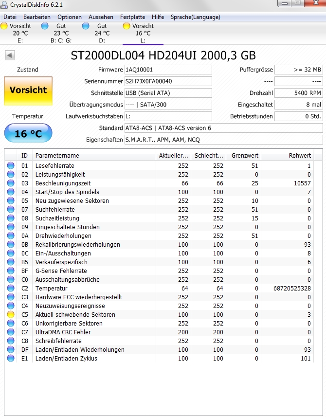This screenshot has width=326, height=417.
Task: Open the Aussehen menu
Action: coord(101,17)
